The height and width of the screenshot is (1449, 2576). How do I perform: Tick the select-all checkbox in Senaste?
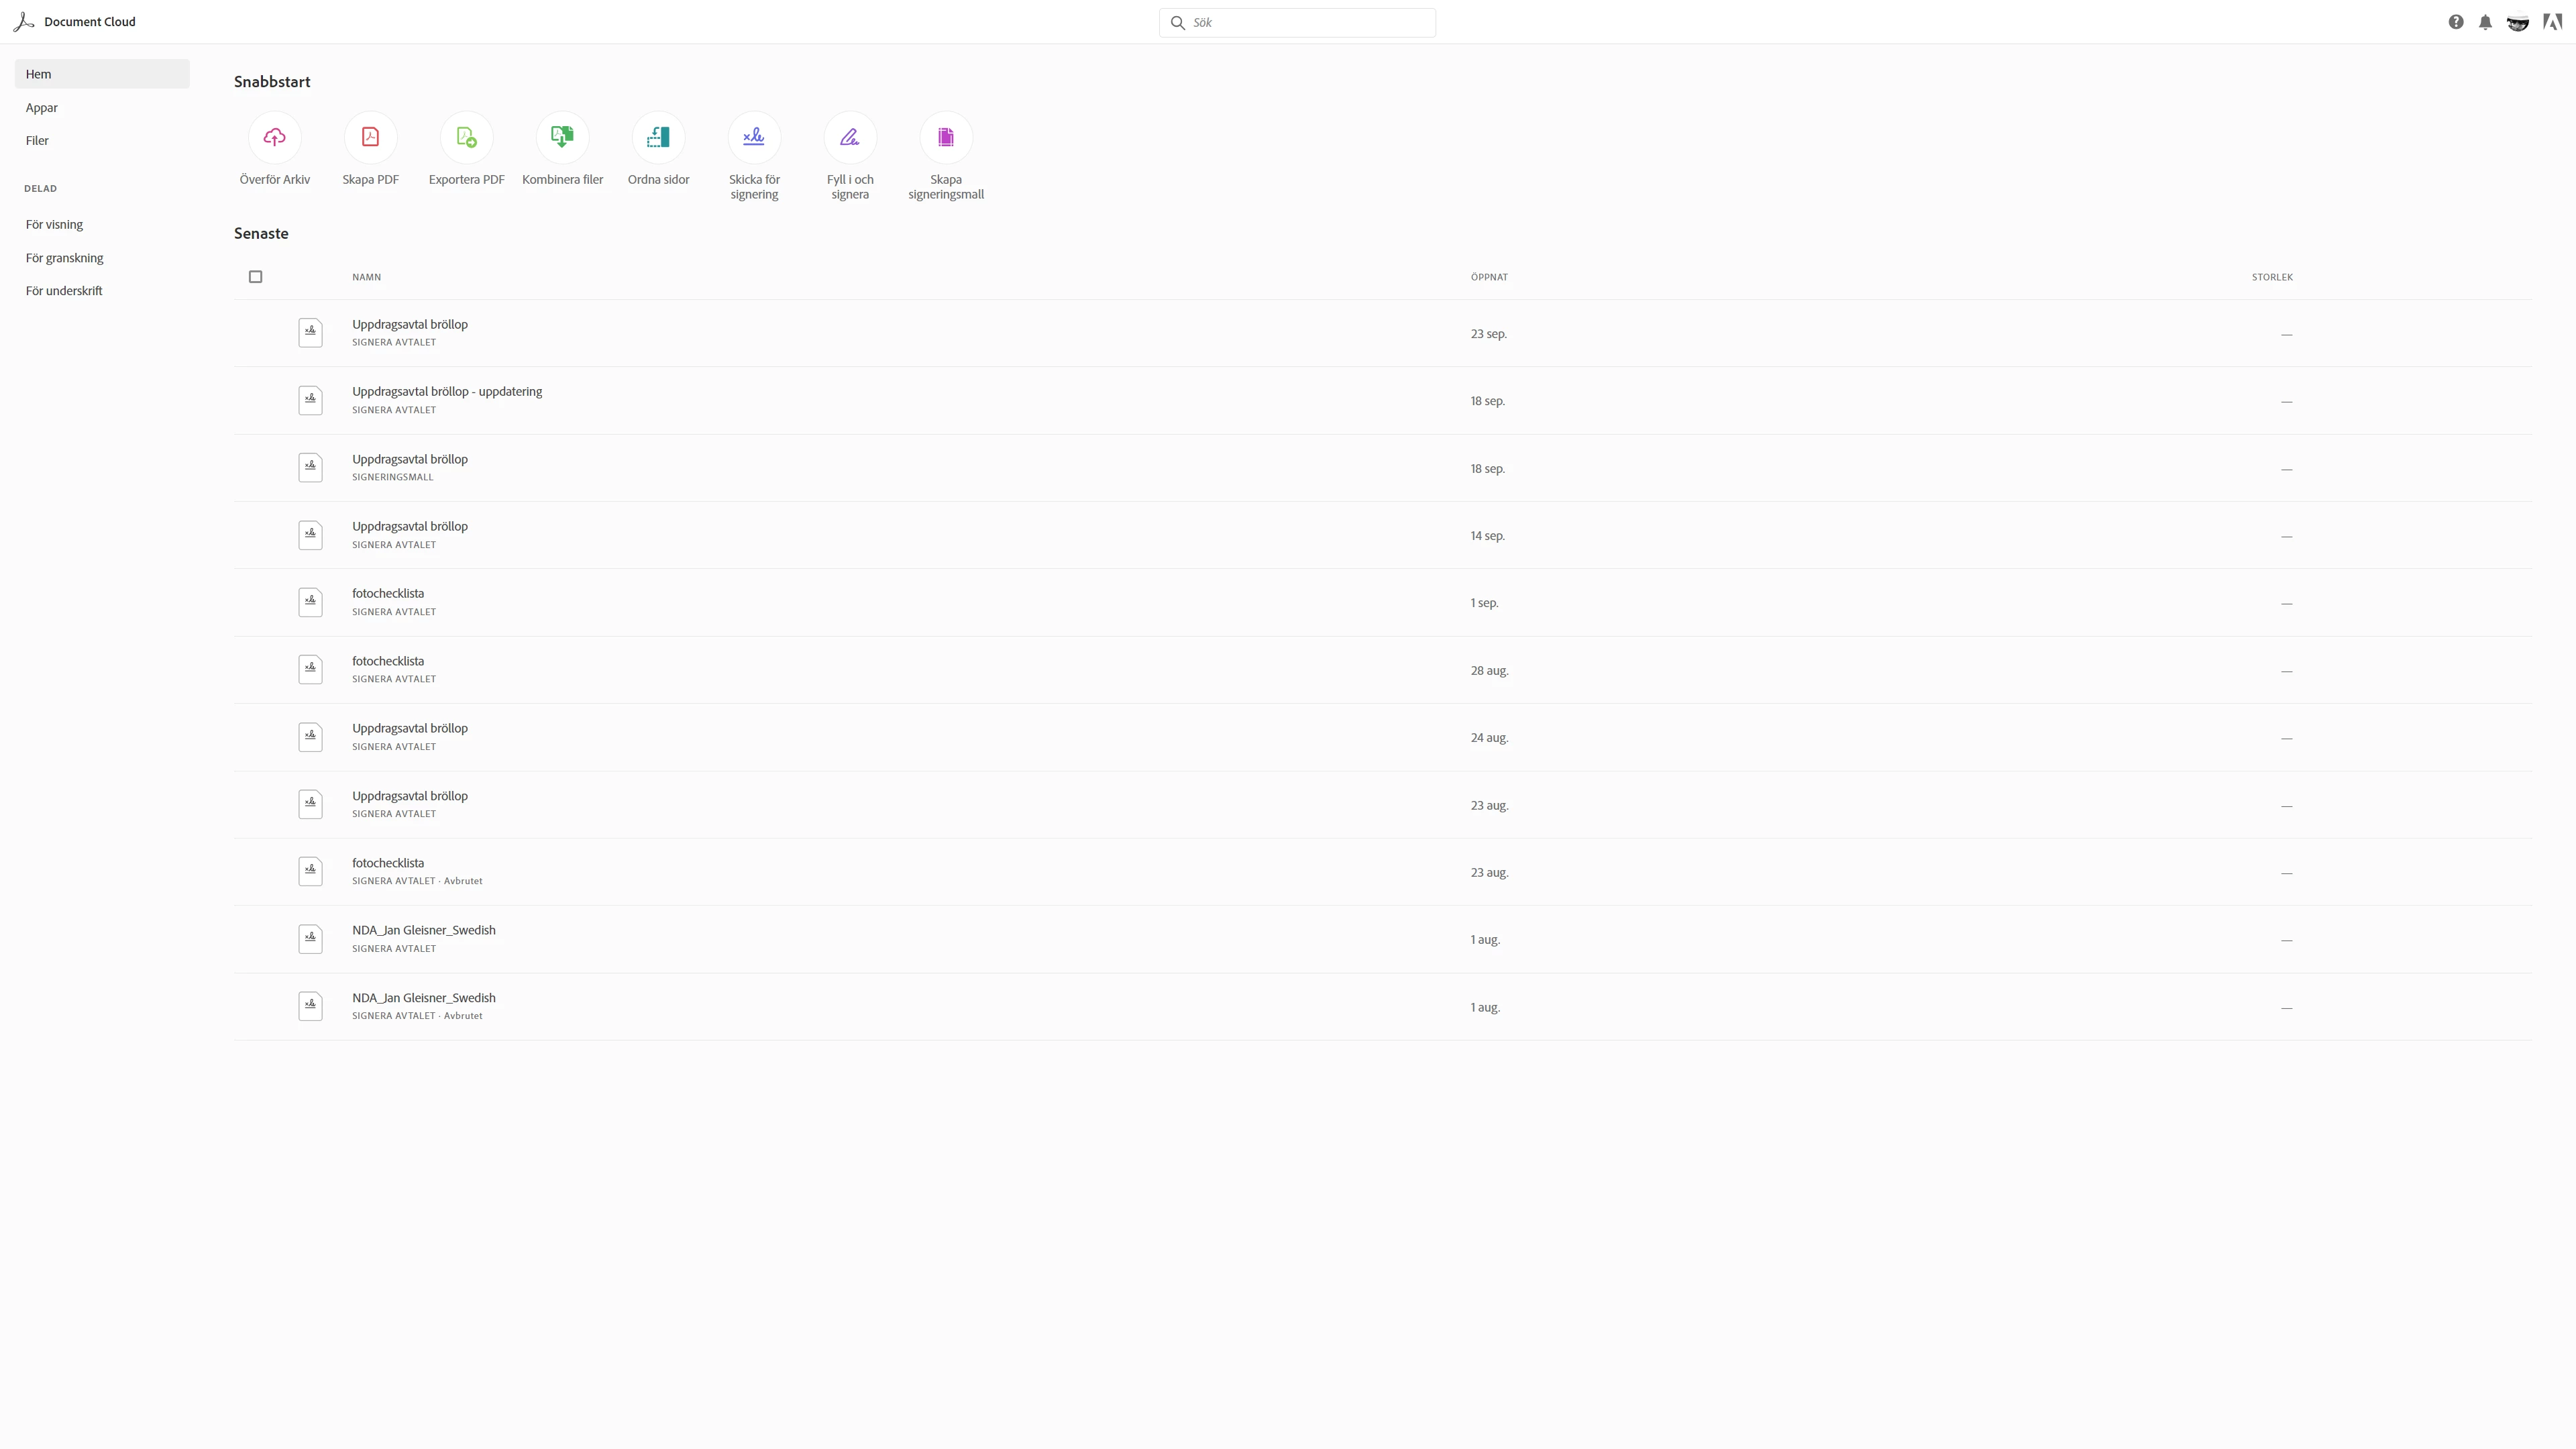coord(256,277)
